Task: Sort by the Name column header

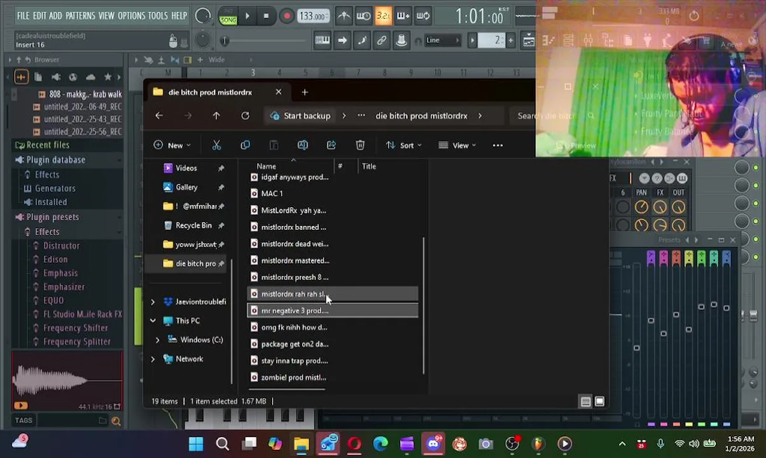Action: point(266,167)
